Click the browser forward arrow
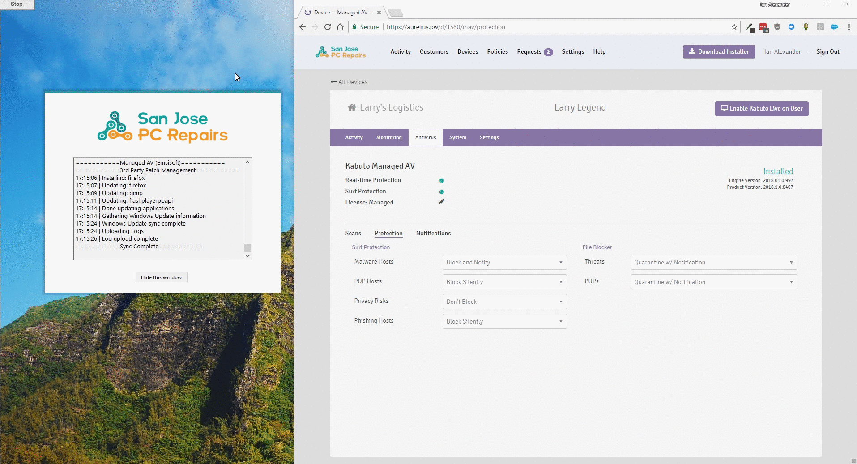 pyautogui.click(x=315, y=27)
